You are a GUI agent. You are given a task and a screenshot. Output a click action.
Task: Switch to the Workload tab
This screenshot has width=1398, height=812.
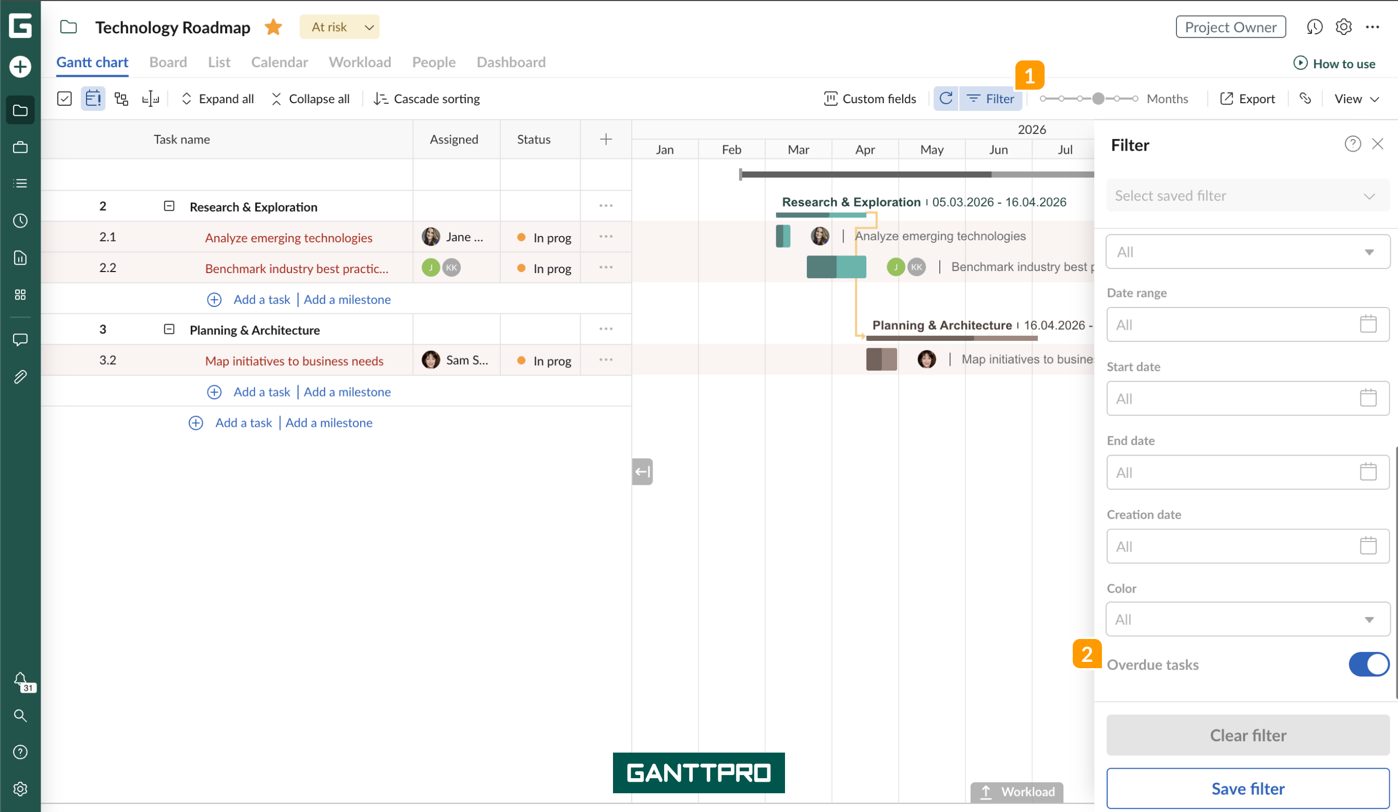[360, 62]
